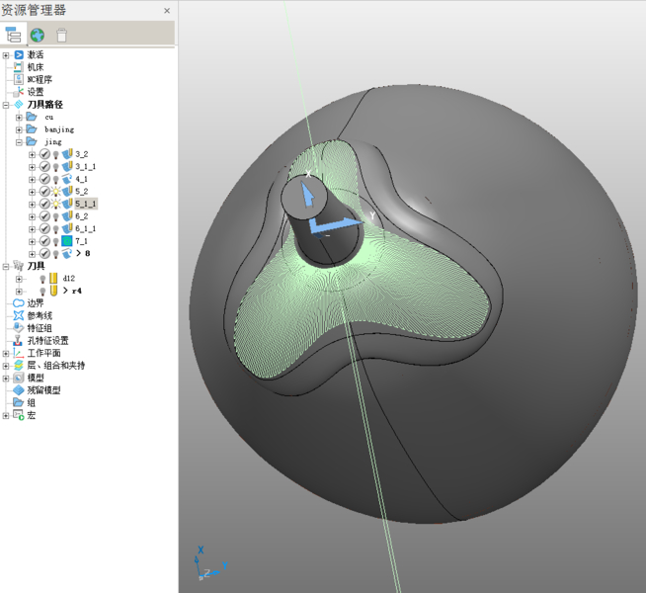Click the 机床 machine tool icon

(x=19, y=67)
